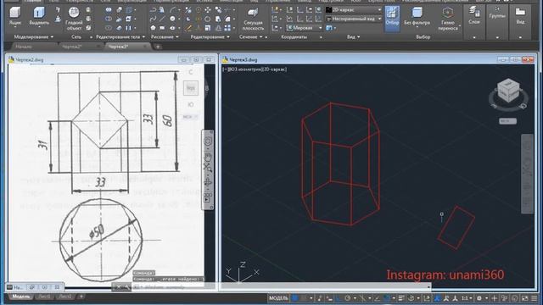Toggle dynamic UCS in status bar
Screen dimensions: 543x305
[x=427, y=298]
